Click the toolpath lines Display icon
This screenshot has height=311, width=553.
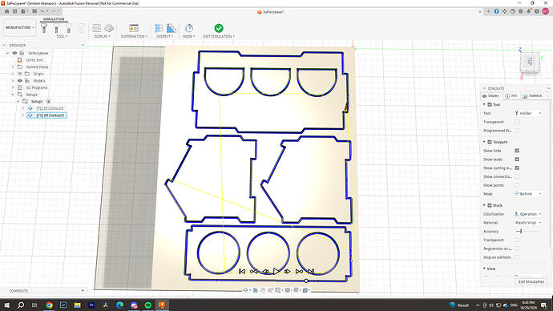[x=97, y=28]
